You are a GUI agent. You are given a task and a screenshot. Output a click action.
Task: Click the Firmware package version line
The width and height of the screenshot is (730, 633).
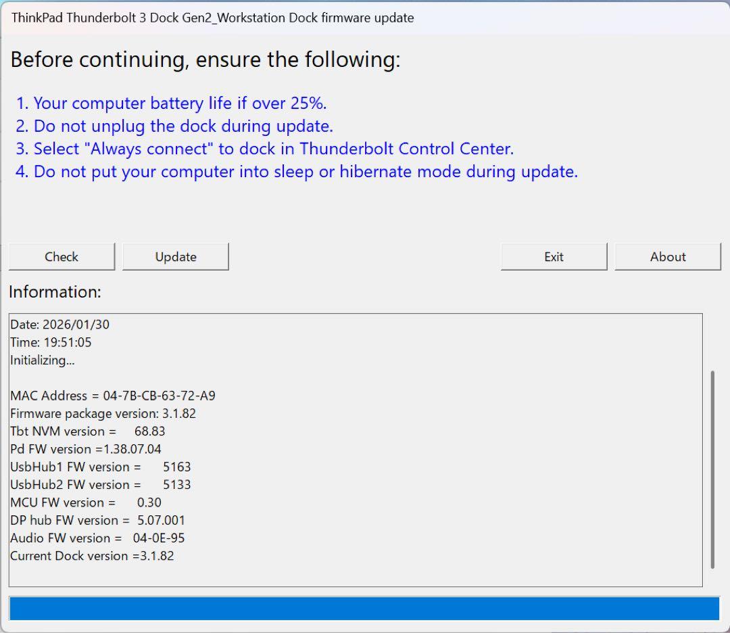(x=103, y=413)
